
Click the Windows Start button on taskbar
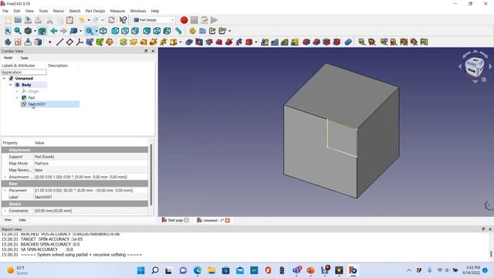tap(140, 270)
